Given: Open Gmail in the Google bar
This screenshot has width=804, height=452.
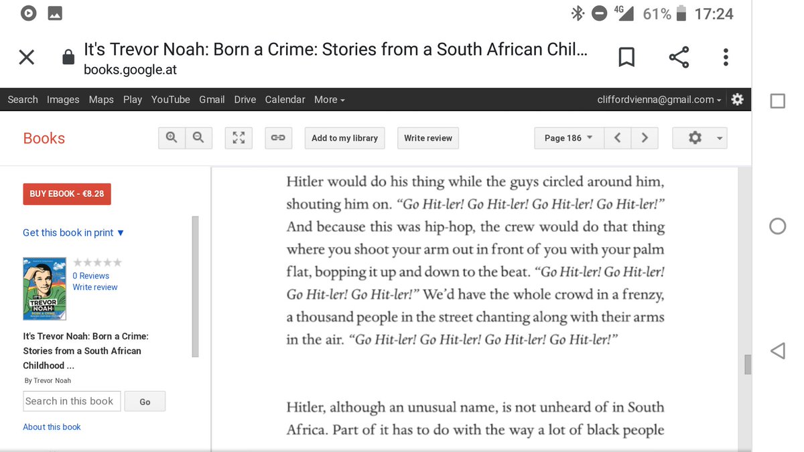Looking at the screenshot, I should 212,99.
